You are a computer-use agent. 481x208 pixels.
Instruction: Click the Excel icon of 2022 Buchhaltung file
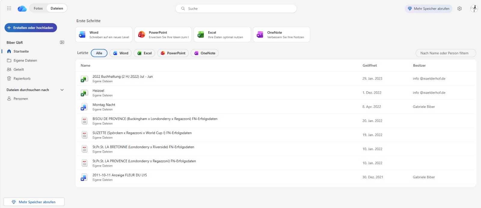click(84, 79)
